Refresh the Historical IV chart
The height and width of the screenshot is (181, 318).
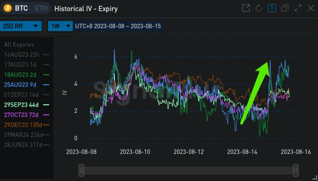point(259,9)
